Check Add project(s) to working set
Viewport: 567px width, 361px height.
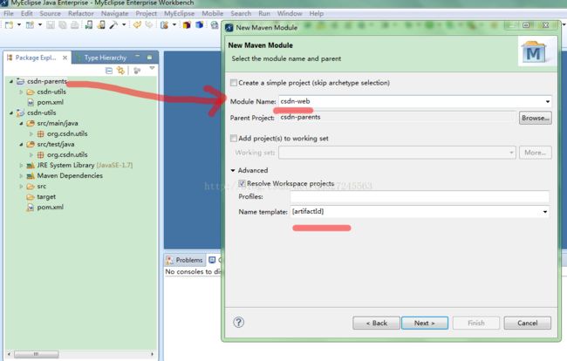[x=234, y=139]
